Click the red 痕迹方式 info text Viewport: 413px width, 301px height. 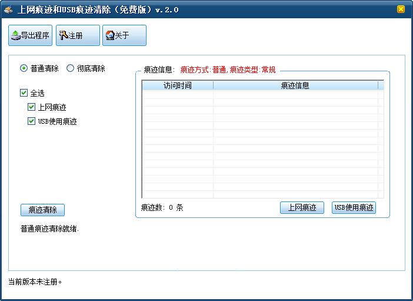click(x=228, y=70)
